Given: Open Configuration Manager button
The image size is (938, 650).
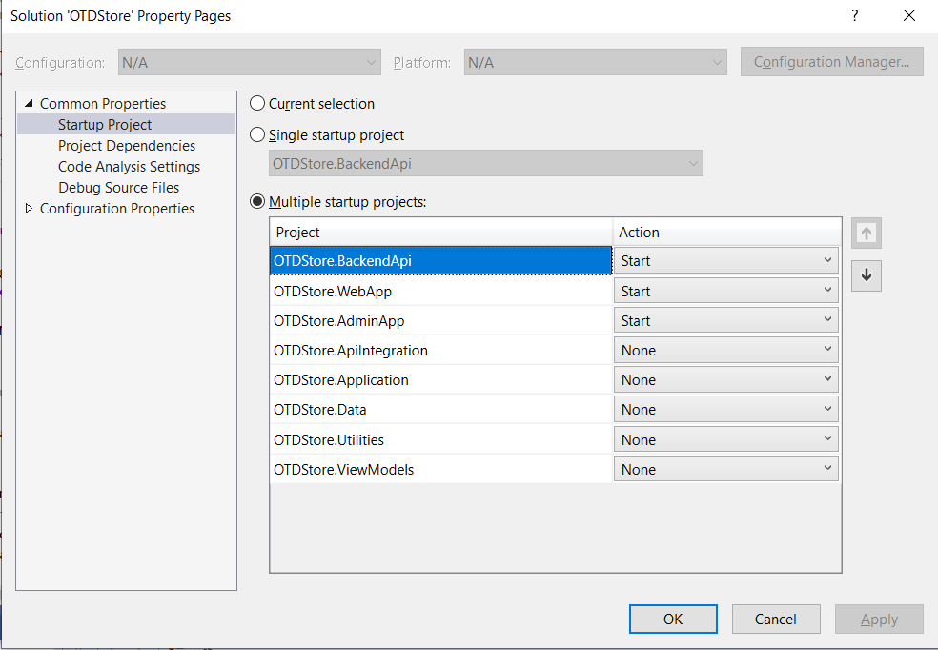Looking at the screenshot, I should [x=831, y=62].
